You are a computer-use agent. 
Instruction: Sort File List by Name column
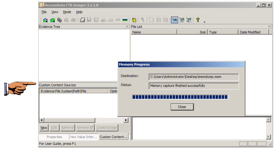[154, 32]
